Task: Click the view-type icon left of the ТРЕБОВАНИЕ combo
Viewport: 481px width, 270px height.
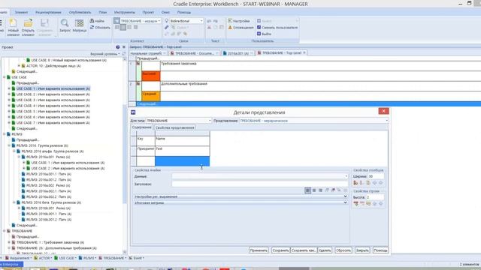Action: pos(116,21)
